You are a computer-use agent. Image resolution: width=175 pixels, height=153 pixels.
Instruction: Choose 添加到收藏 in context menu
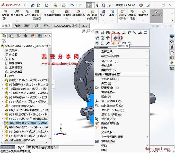pyautogui.click(x=122, y=141)
